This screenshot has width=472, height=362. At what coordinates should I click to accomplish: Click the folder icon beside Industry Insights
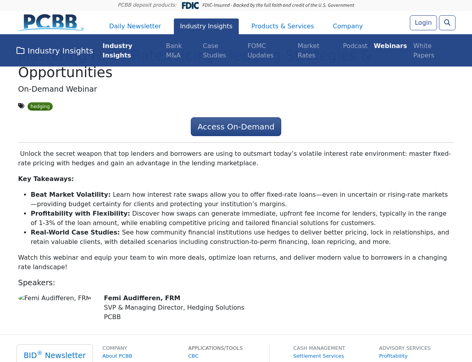coord(20,51)
